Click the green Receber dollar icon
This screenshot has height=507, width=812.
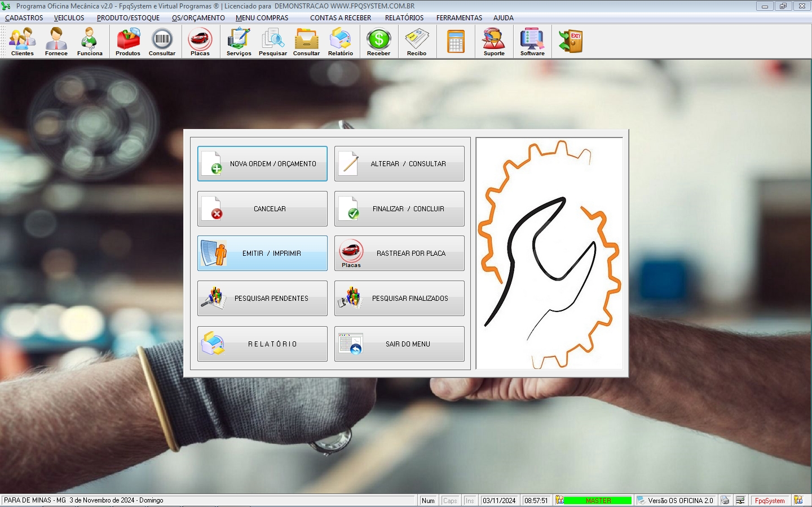[x=379, y=42]
